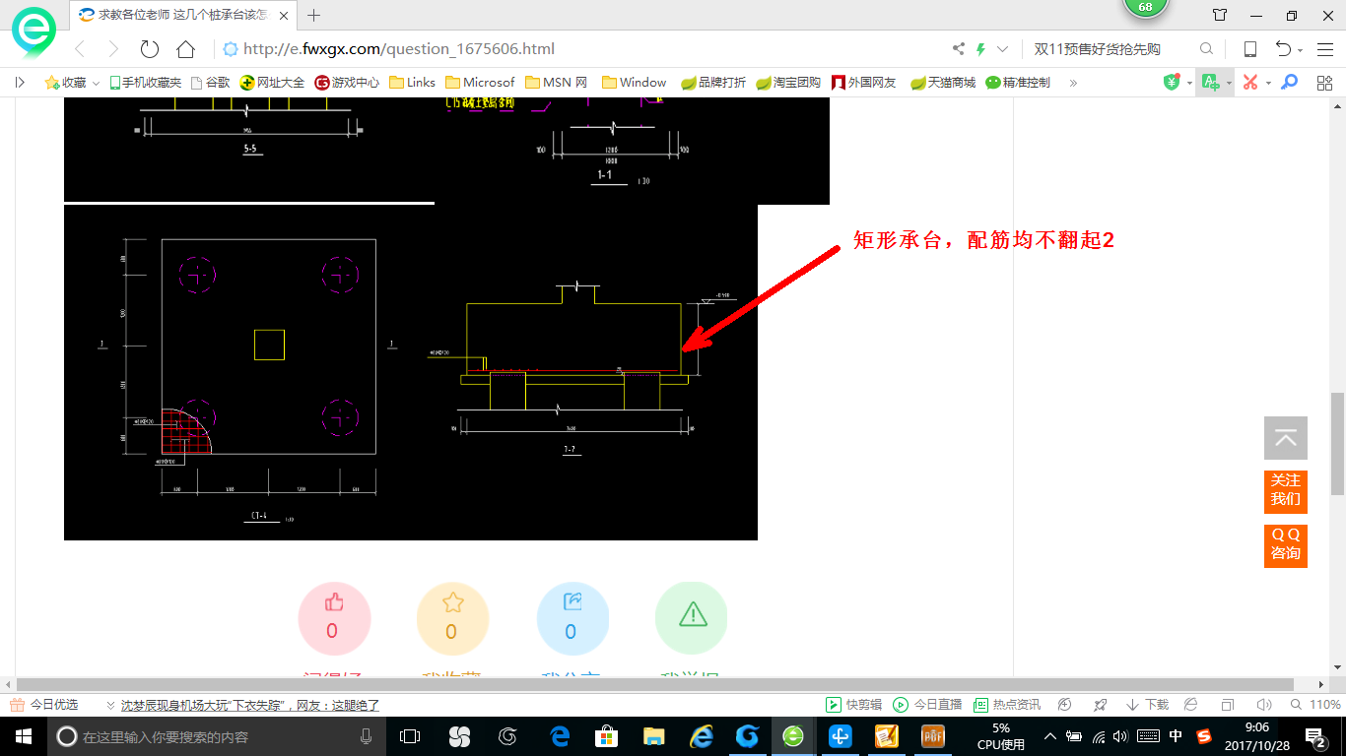Expand the address bar dropdown arrow
Image resolution: width=1346 pixels, height=756 pixels.
point(1003,49)
